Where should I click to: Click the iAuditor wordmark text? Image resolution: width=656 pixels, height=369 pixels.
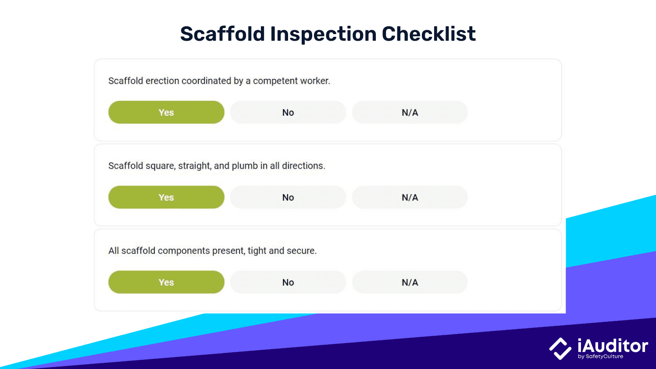click(x=613, y=346)
